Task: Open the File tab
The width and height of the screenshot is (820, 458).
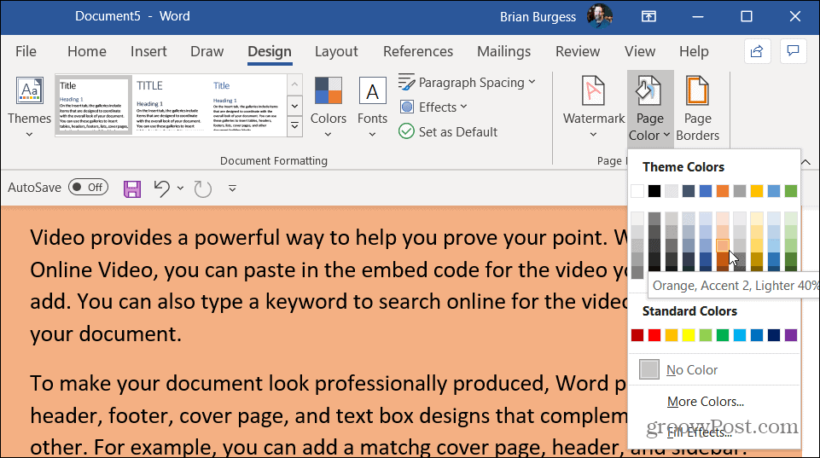Action: [x=26, y=51]
